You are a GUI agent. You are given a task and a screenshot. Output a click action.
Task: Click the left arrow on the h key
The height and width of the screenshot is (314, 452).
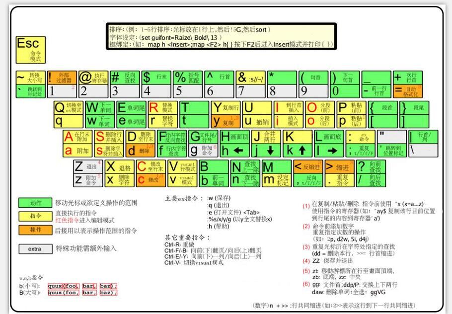click(x=238, y=150)
